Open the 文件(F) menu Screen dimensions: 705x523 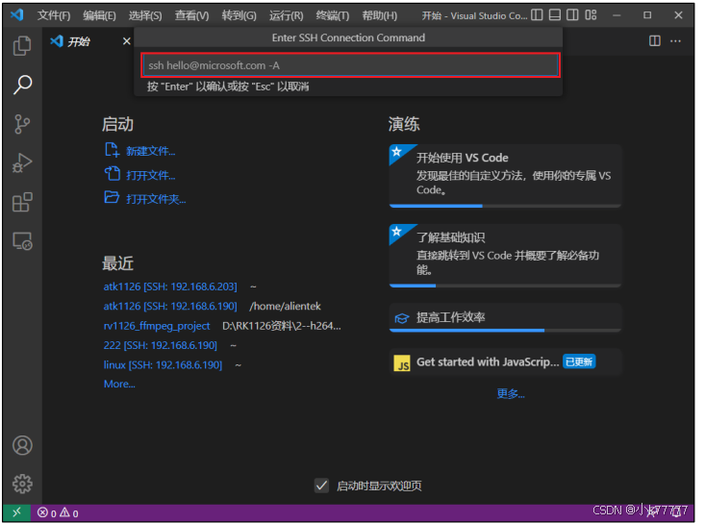click(54, 15)
